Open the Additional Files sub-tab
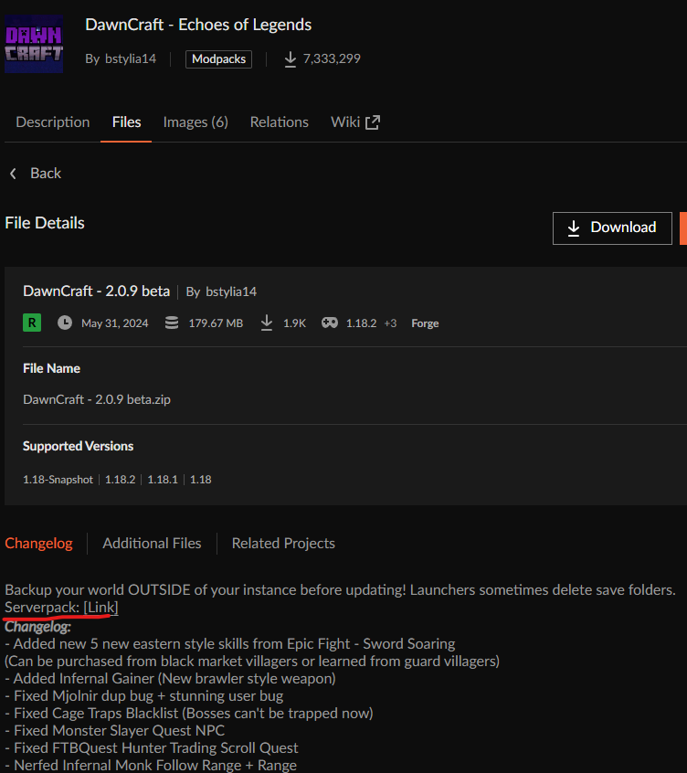 (152, 544)
